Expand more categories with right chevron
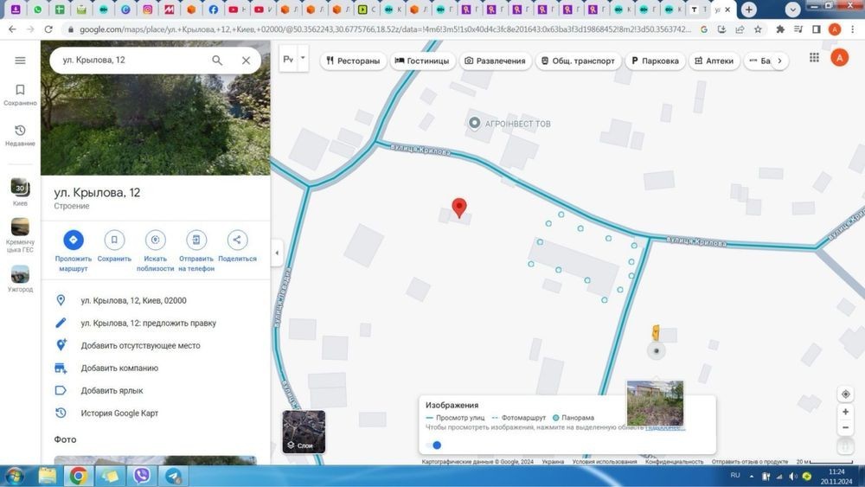 click(x=779, y=61)
